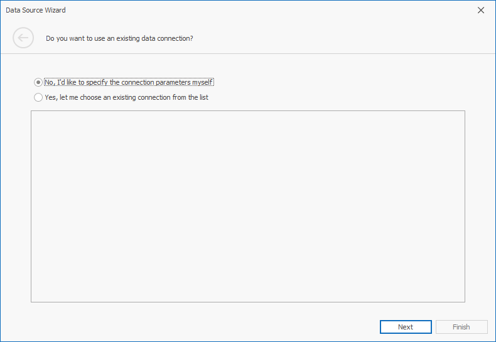
Task: Dismiss the wizard with the X icon
Action: (481, 10)
